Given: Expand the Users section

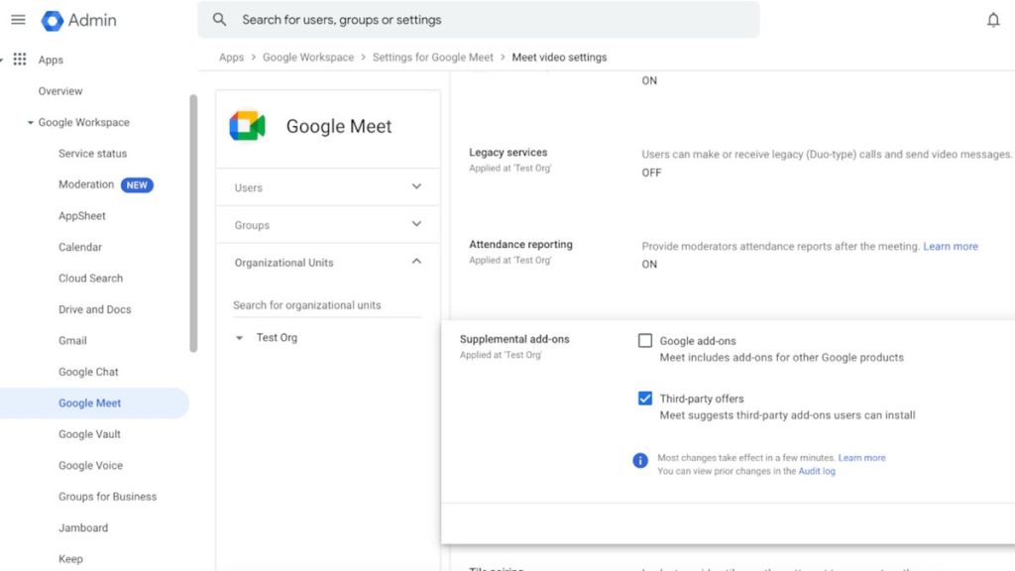Looking at the screenshot, I should click(x=416, y=187).
